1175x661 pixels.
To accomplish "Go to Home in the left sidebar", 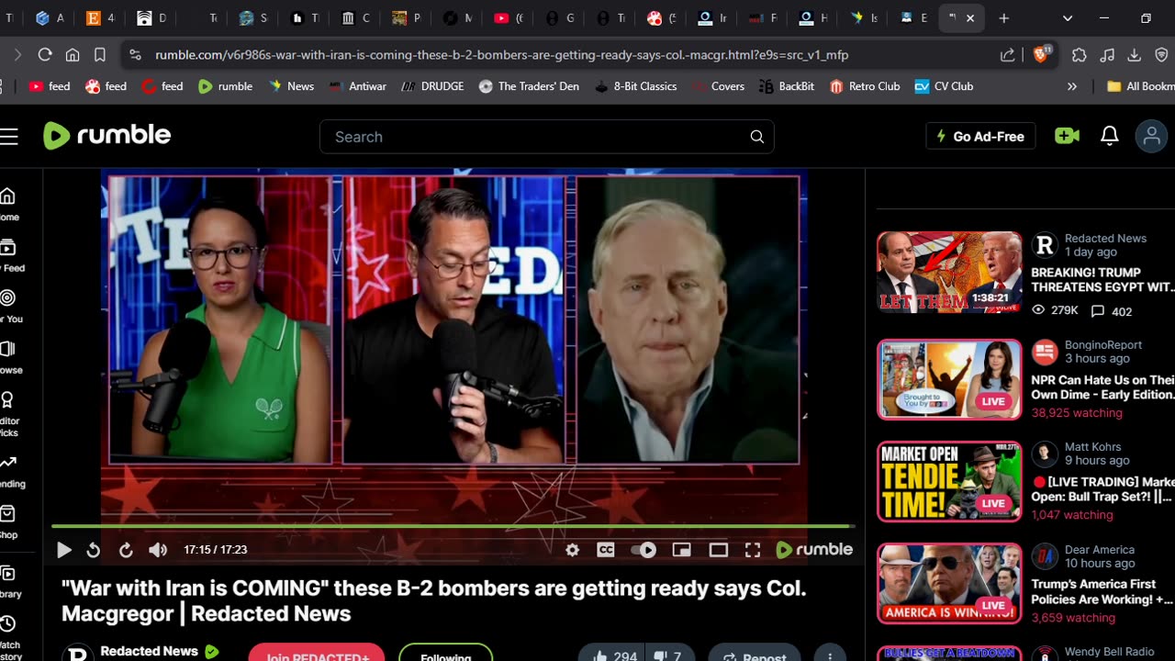I will click(x=7, y=204).
